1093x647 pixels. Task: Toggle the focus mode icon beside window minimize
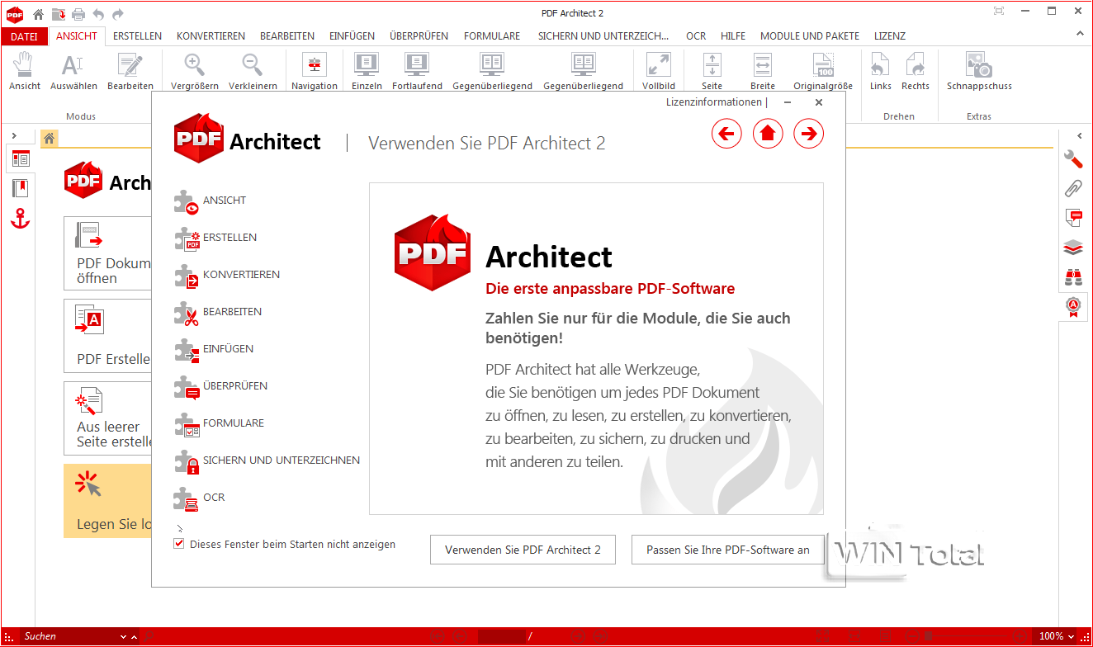(x=999, y=12)
